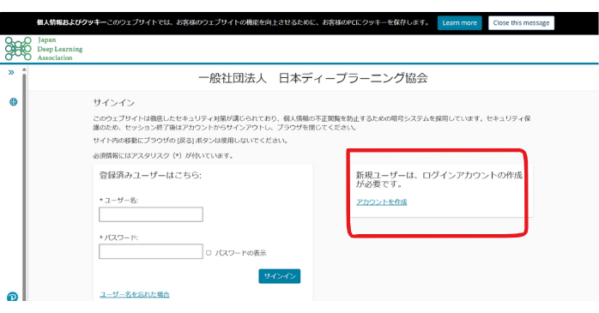The image size is (599, 313).
Task: Select the サインイン page heading text
Action: pyautogui.click(x=114, y=103)
